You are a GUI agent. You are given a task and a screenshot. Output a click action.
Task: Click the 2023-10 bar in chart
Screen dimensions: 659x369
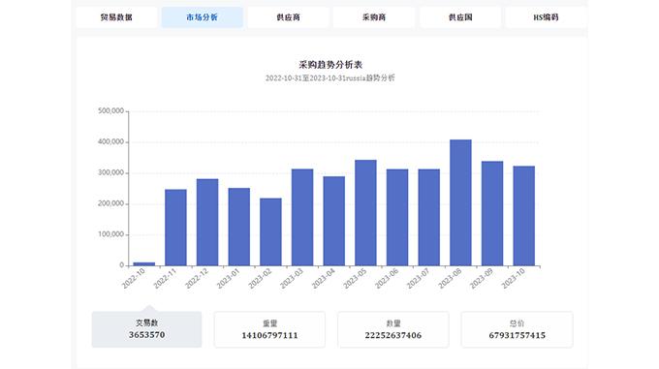(524, 216)
